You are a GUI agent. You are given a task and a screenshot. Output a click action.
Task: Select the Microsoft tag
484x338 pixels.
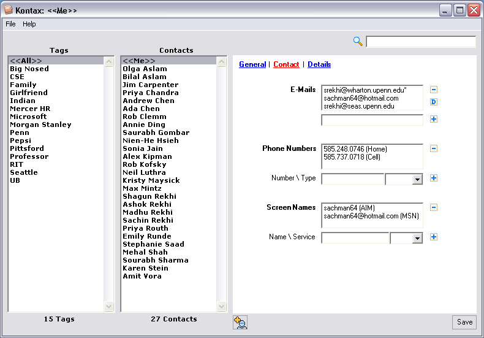(x=56, y=117)
